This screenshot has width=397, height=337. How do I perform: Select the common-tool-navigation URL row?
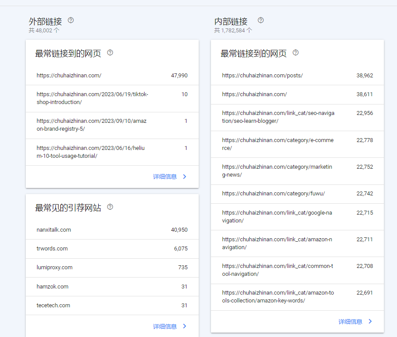[297, 270]
